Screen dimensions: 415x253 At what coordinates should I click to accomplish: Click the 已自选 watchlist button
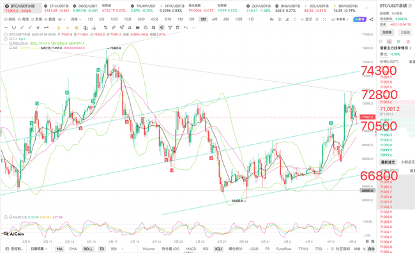405,33
